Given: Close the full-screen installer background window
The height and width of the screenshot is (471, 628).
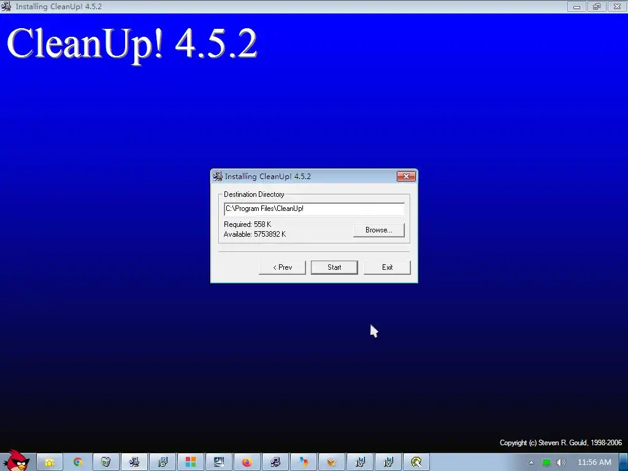Looking at the screenshot, I should [617, 6].
